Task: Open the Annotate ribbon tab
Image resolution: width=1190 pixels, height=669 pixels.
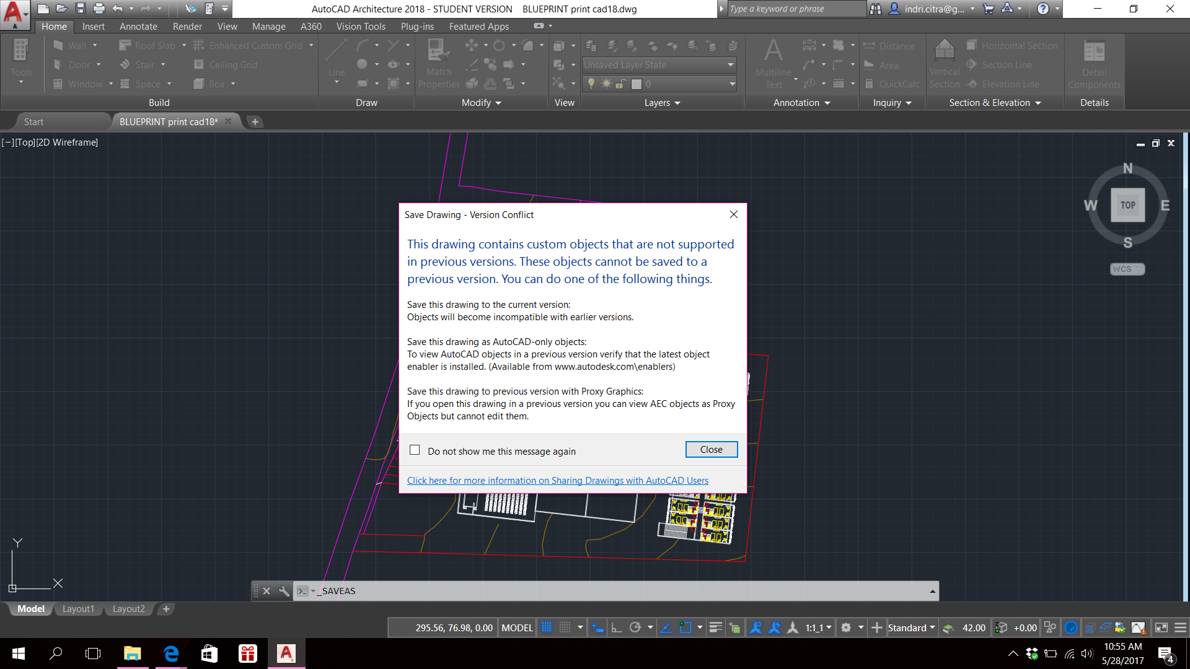Action: click(x=138, y=26)
